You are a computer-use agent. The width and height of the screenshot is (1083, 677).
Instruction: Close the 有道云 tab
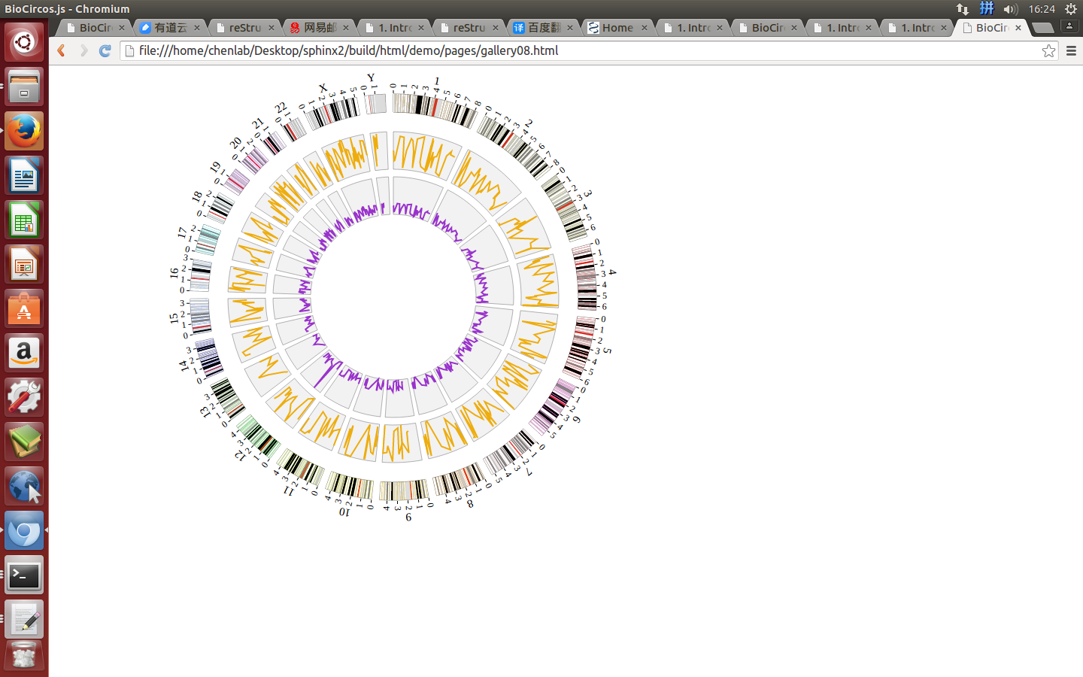[x=197, y=27]
